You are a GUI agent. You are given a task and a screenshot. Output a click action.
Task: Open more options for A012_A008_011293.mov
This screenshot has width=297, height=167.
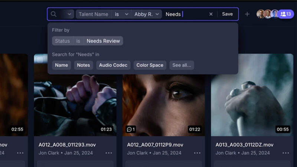click(109, 153)
